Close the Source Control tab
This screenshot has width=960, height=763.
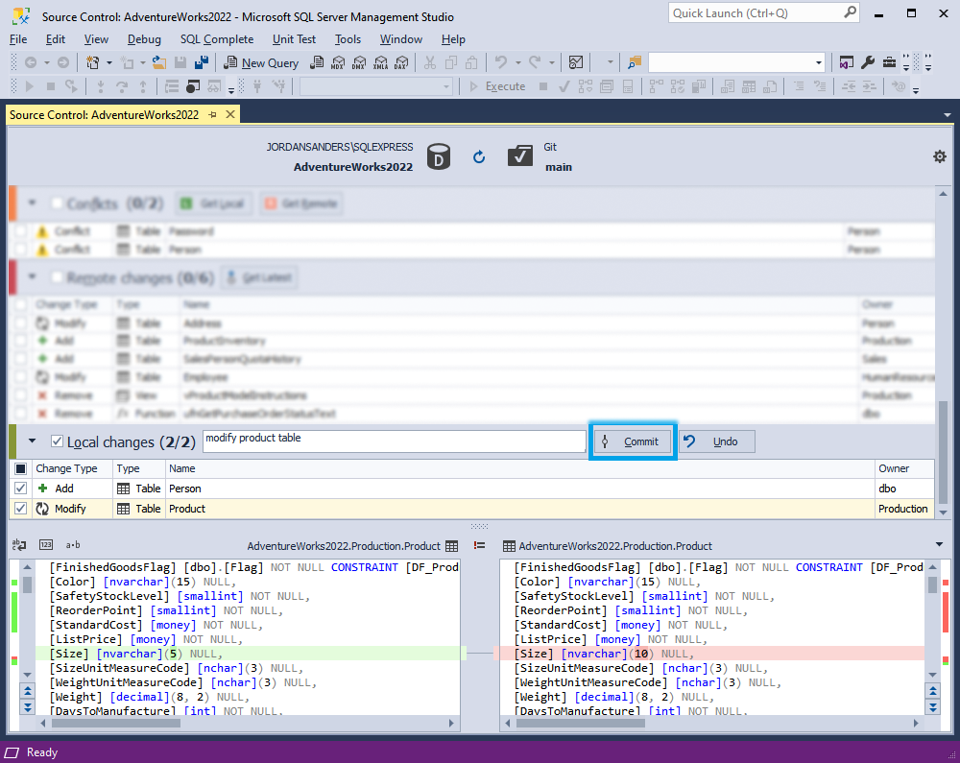point(230,114)
